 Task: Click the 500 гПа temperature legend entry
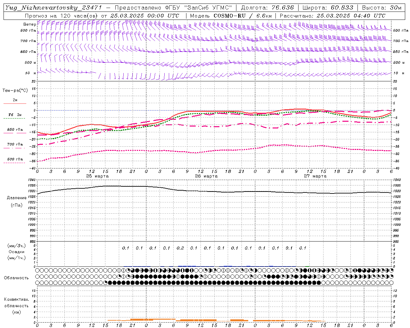[x=15, y=159]
